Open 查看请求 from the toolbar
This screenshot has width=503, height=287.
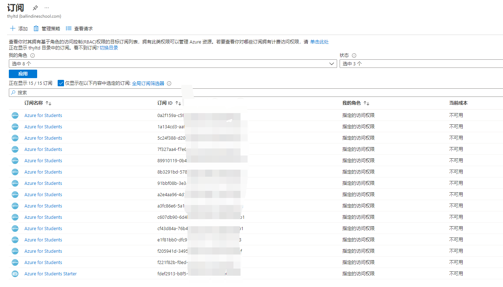click(79, 29)
